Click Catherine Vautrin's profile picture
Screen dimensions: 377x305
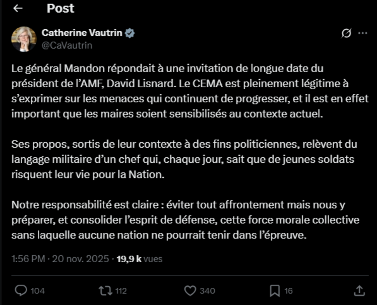point(23,38)
